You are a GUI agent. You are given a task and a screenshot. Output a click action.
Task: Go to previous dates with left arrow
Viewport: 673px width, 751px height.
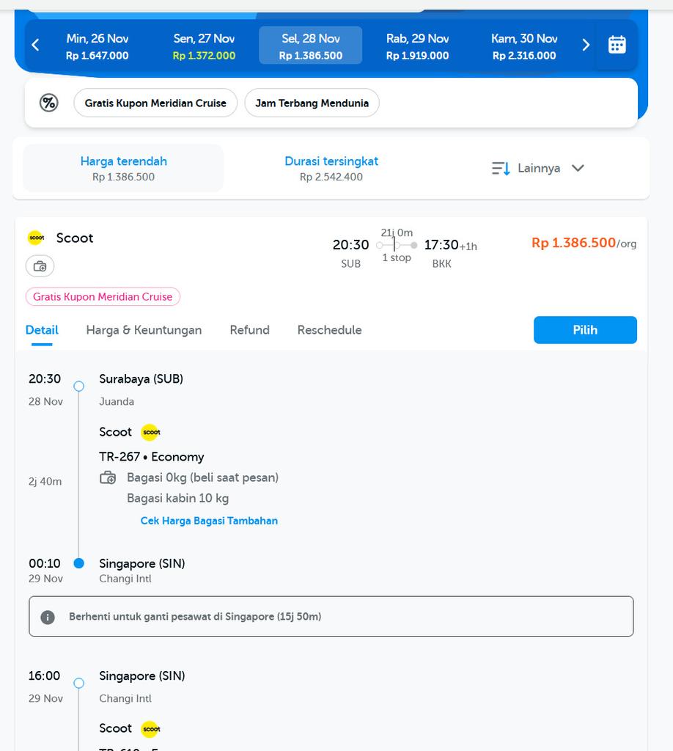point(35,45)
